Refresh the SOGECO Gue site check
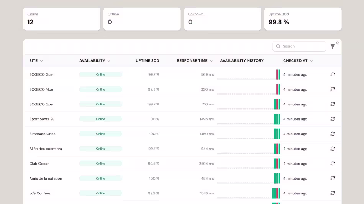 coord(333,74)
